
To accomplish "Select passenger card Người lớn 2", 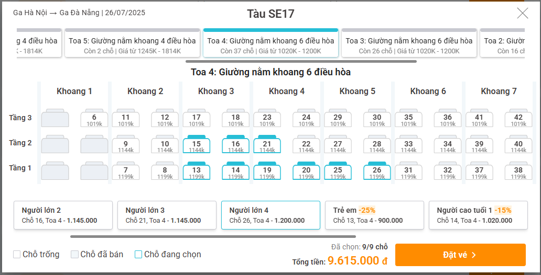I will [x=63, y=215].
